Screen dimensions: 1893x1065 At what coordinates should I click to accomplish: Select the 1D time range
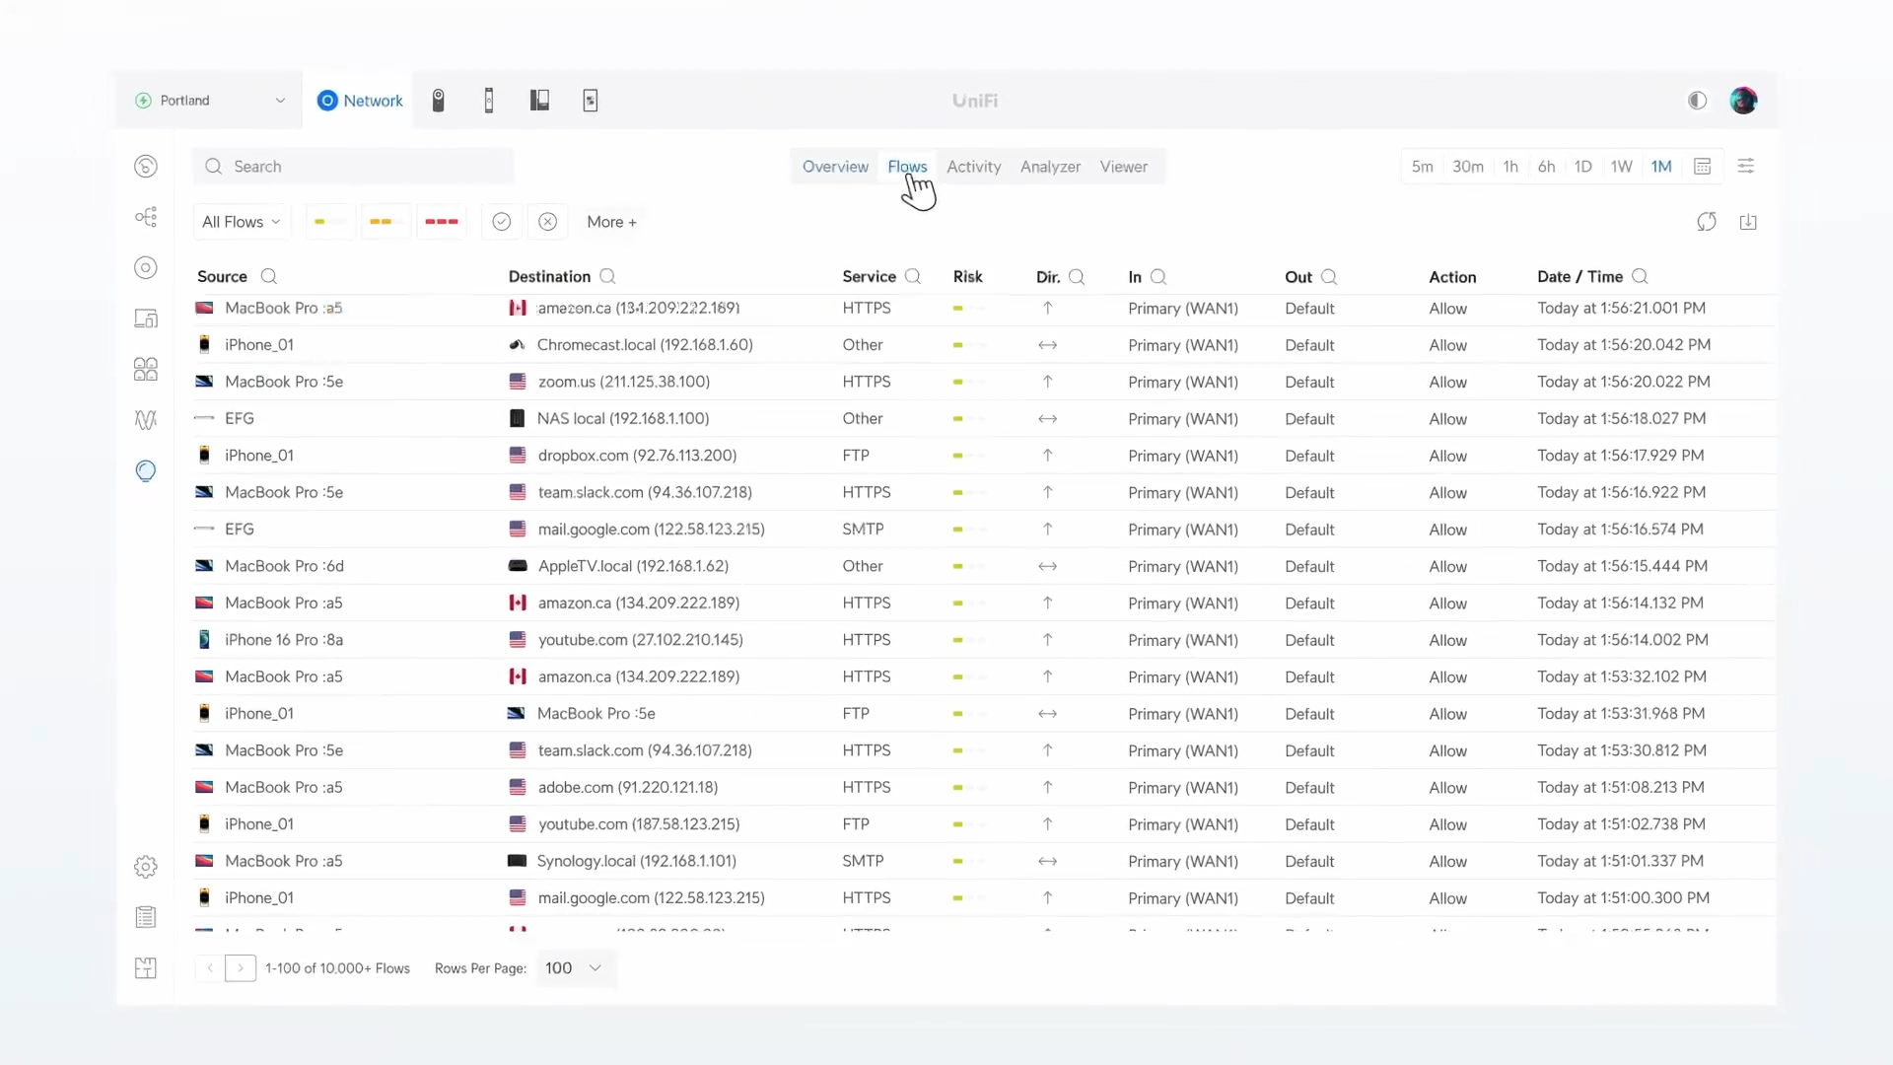tap(1582, 167)
